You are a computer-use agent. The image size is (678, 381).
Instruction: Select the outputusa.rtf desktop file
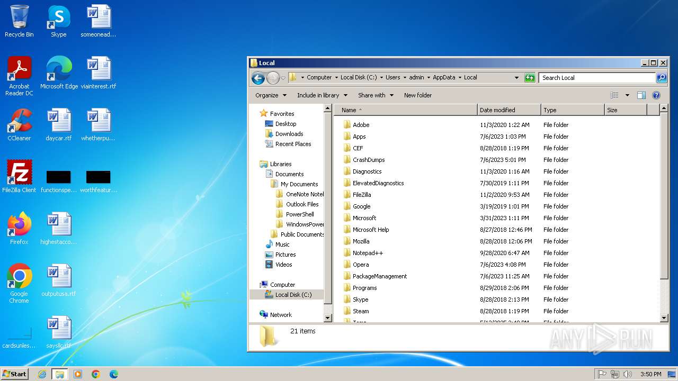pos(58,280)
